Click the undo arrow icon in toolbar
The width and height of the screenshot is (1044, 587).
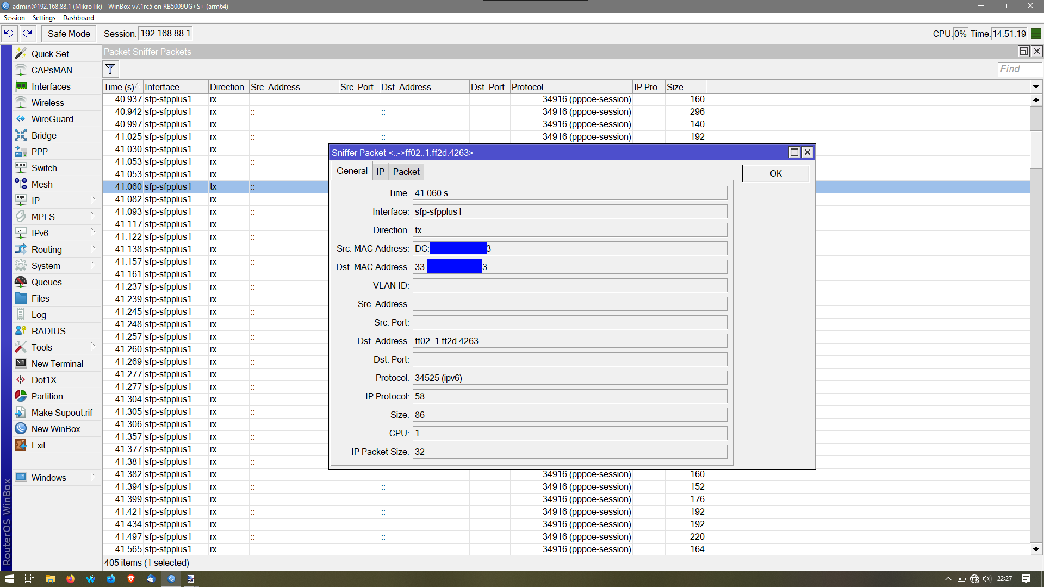pyautogui.click(x=9, y=34)
